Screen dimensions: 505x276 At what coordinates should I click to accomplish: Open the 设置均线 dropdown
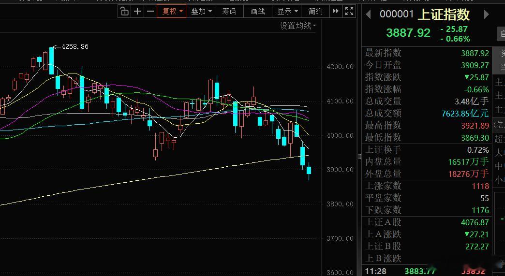(x=298, y=26)
